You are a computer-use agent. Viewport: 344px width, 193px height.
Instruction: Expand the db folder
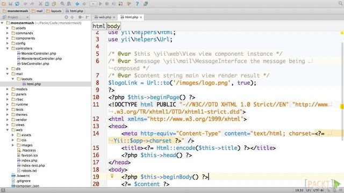pyautogui.click(x=8, y=69)
